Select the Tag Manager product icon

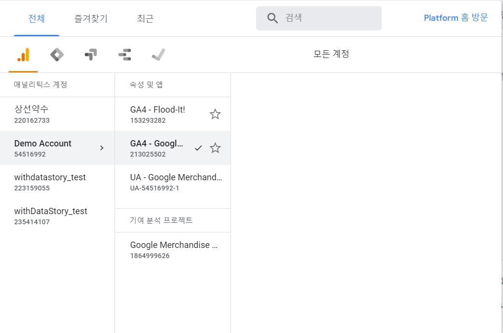[x=57, y=55]
